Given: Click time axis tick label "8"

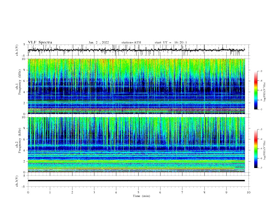Looking at the screenshot, I should (x=204, y=192).
